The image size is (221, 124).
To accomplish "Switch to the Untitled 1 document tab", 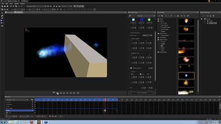I will [x=9, y=12].
